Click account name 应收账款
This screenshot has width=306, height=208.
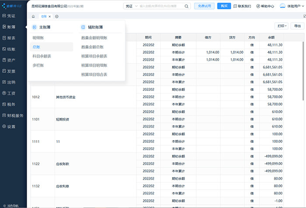click(x=63, y=164)
